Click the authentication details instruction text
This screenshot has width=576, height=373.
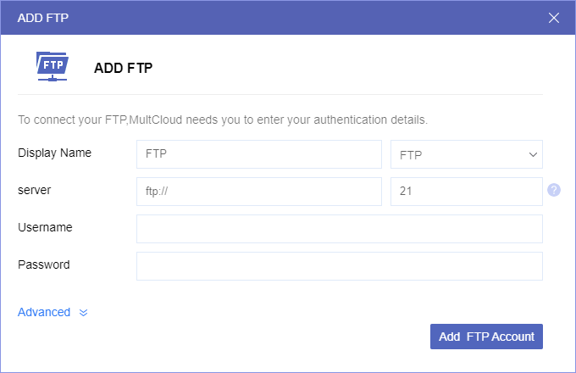pos(223,120)
